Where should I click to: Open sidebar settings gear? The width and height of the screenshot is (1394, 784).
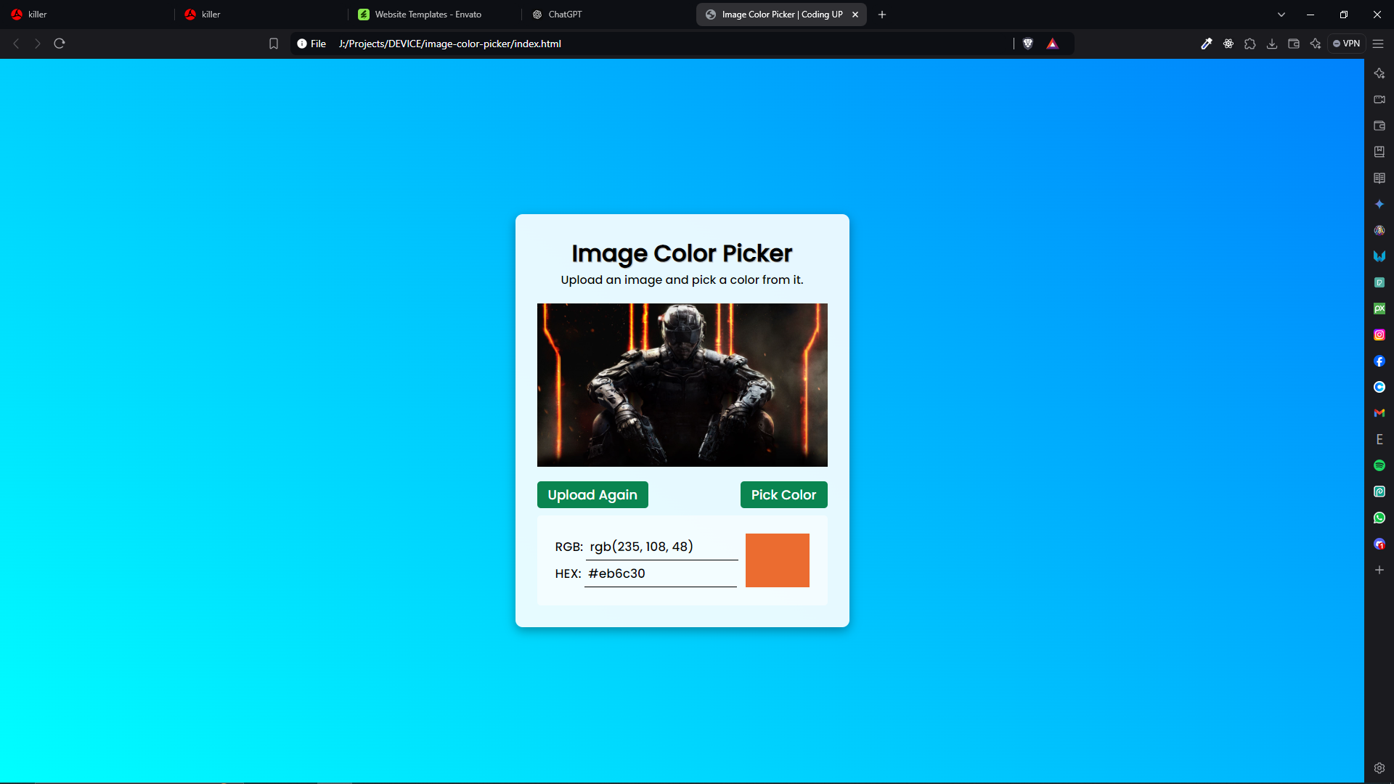tap(1379, 768)
